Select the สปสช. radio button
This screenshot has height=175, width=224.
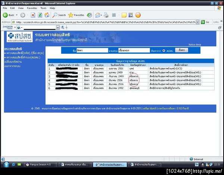point(164,51)
